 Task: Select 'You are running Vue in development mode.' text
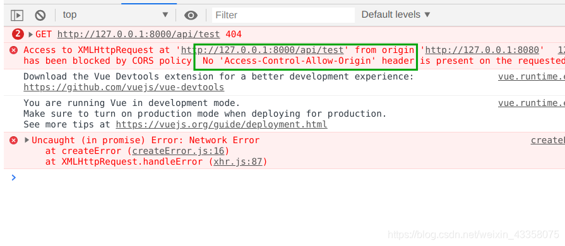pyautogui.click(x=131, y=103)
